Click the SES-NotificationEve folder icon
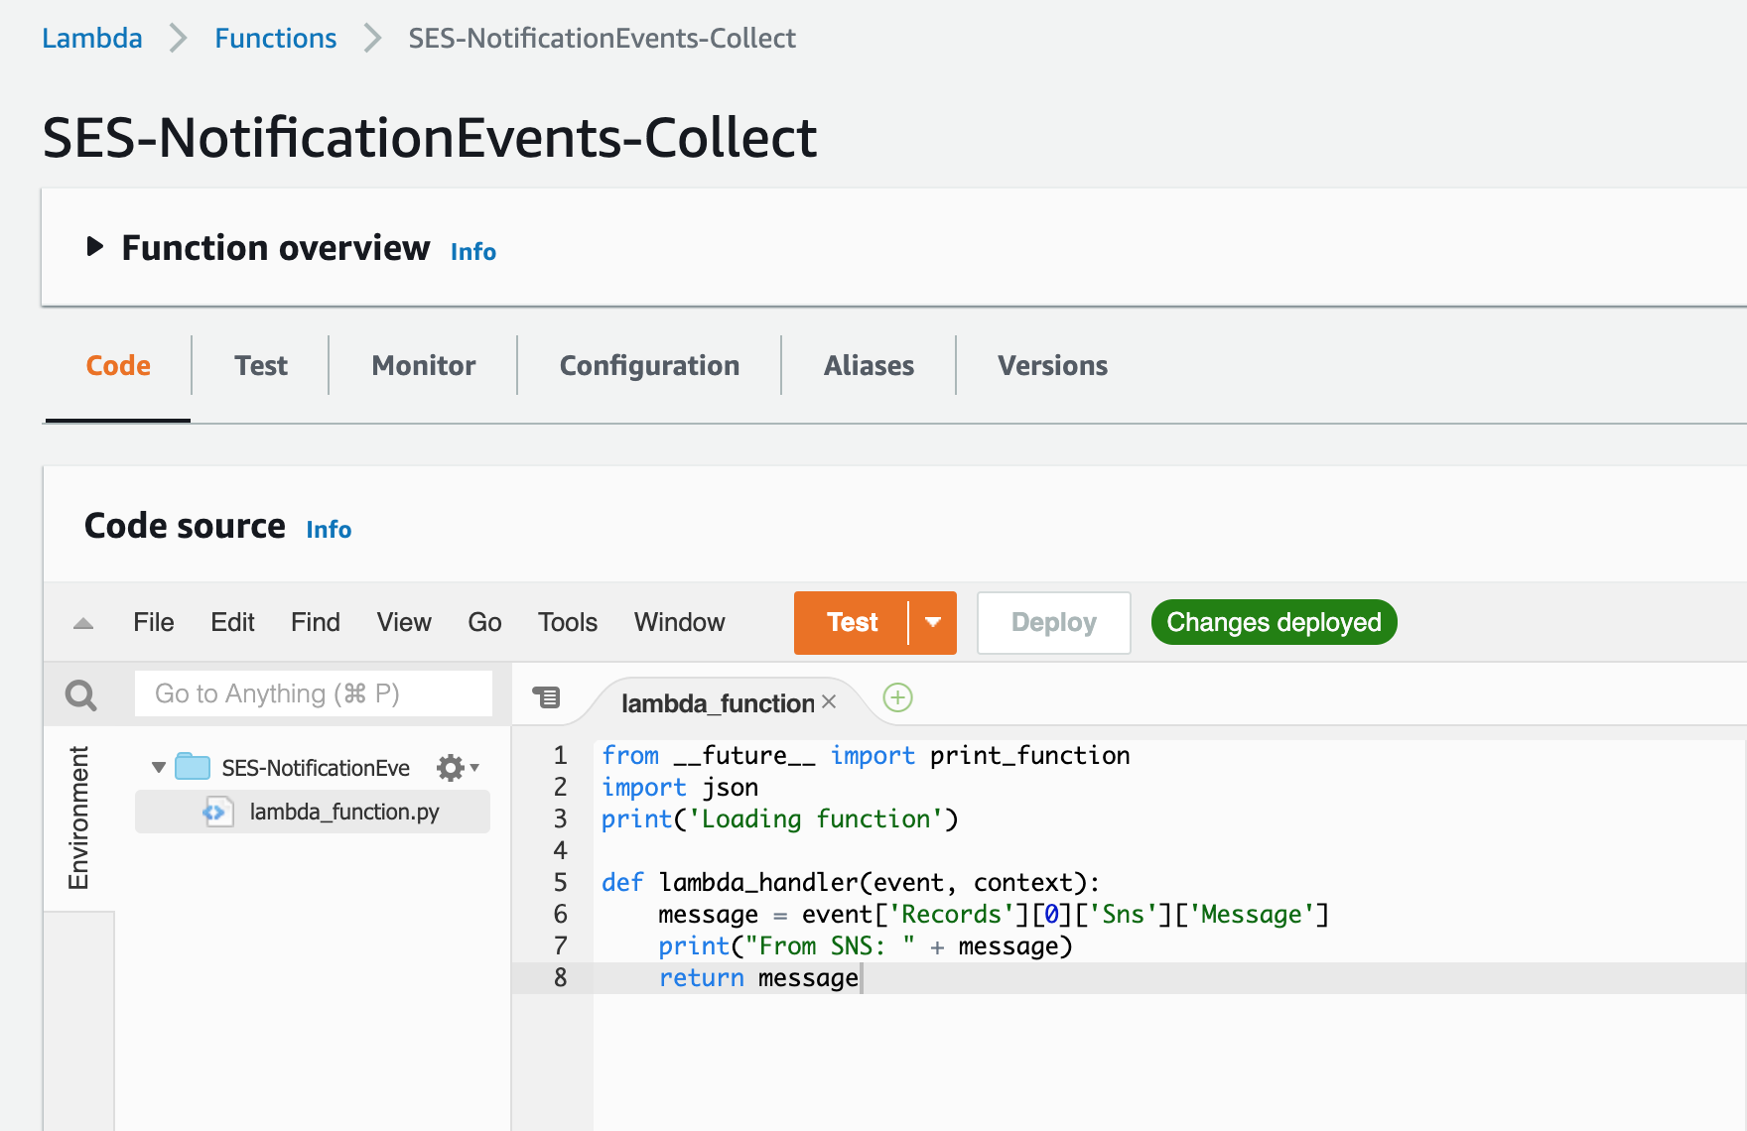Image resolution: width=1747 pixels, height=1131 pixels. (193, 767)
